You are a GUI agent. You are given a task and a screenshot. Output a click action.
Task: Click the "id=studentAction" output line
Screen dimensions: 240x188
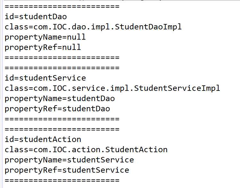43,139
